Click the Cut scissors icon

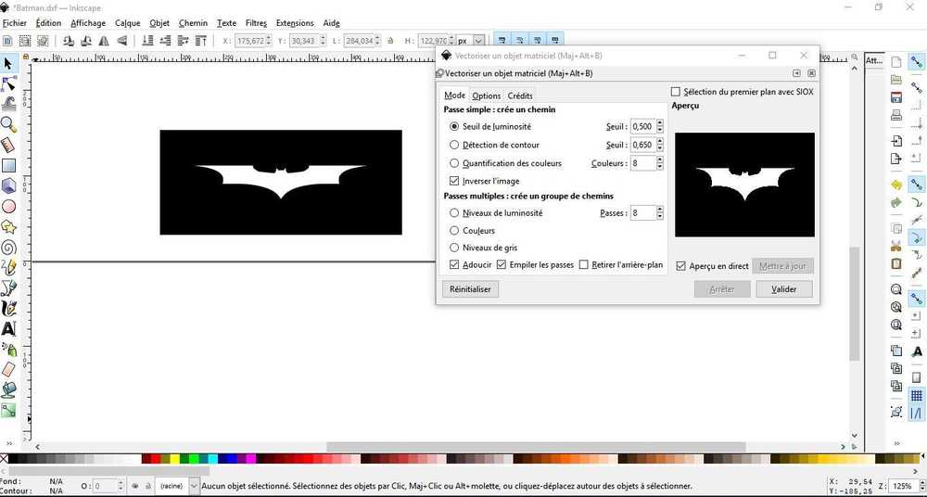[x=896, y=246]
